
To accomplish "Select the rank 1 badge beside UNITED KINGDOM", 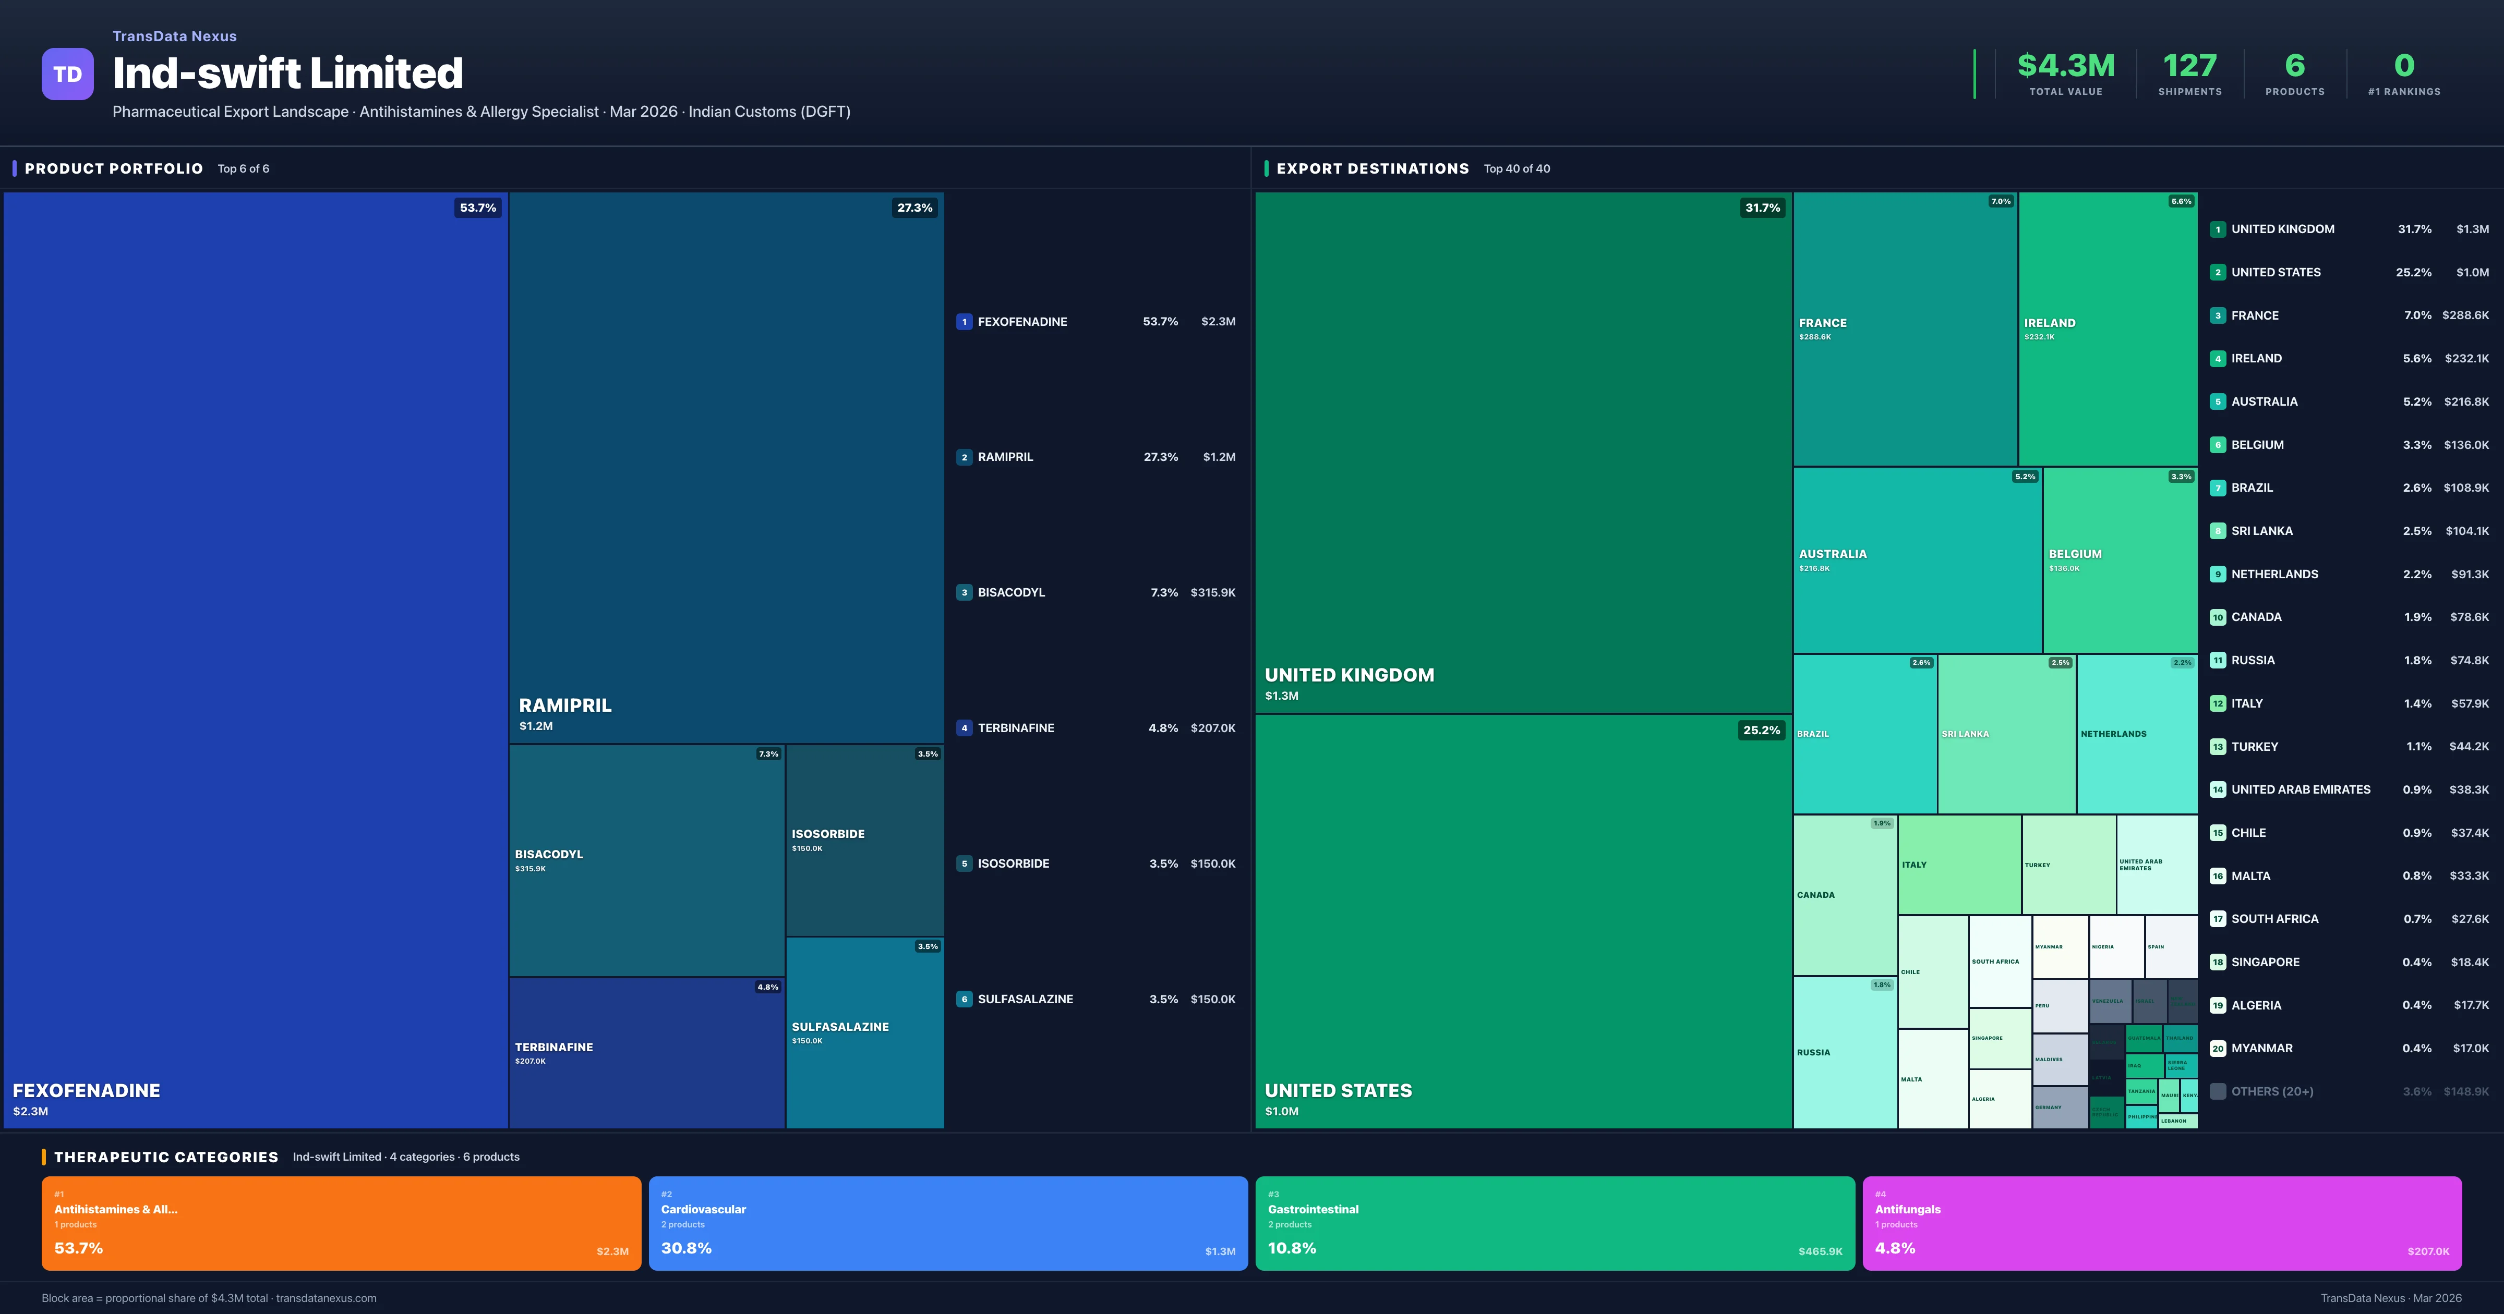I will coord(2219,228).
